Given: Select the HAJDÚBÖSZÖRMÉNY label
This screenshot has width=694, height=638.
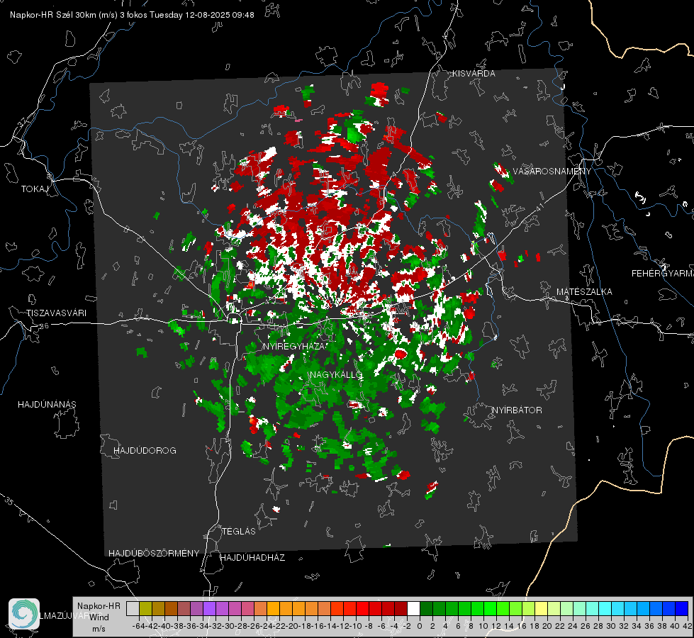Looking at the screenshot, I should click(154, 554).
